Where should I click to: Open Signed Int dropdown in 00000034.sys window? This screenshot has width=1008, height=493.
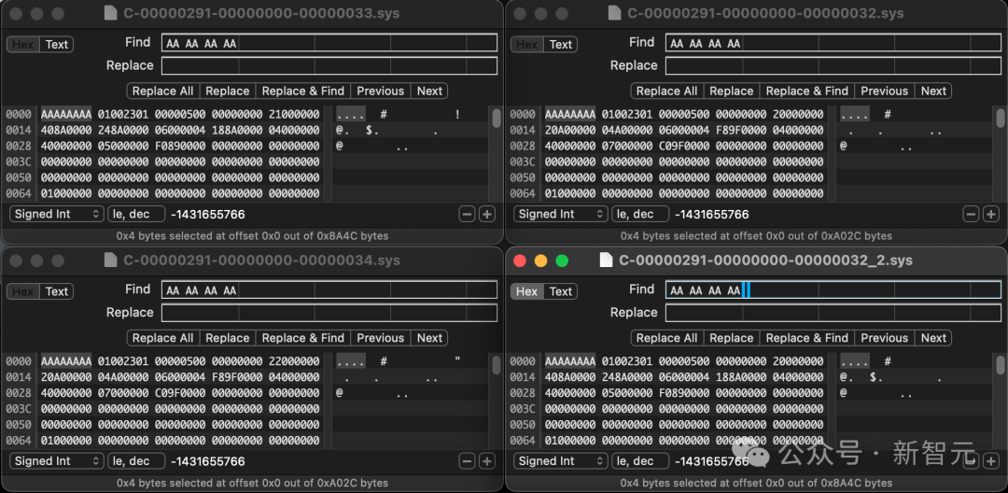pyautogui.click(x=57, y=461)
